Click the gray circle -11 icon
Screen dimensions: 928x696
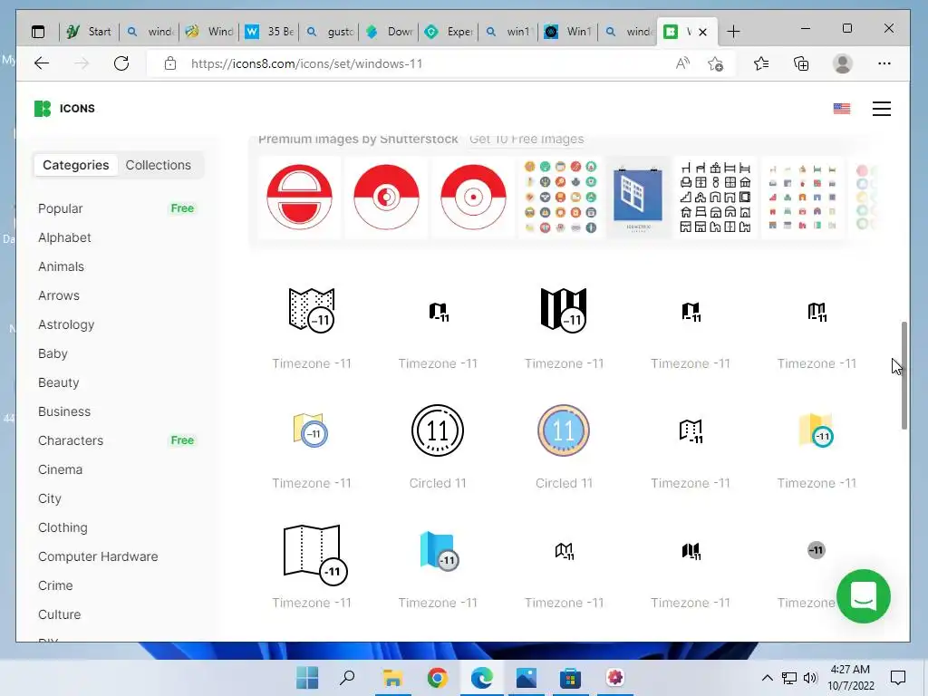click(x=817, y=550)
